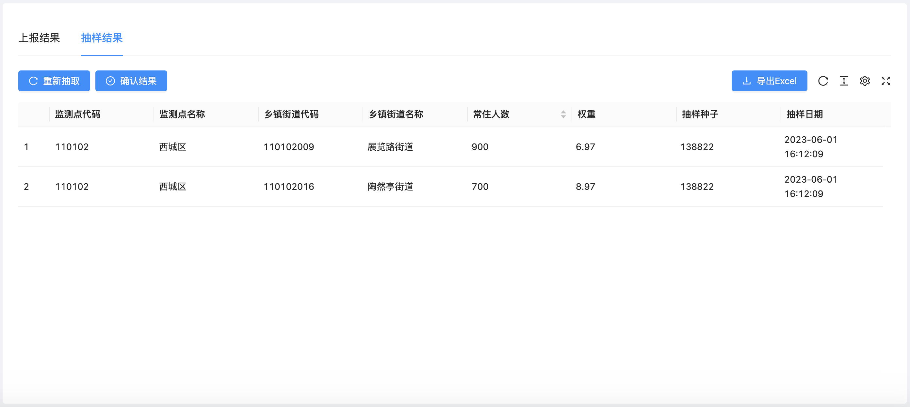Viewport: 910px width, 407px height.
Task: Click 展览路街道 cell
Action: pyautogui.click(x=390, y=147)
